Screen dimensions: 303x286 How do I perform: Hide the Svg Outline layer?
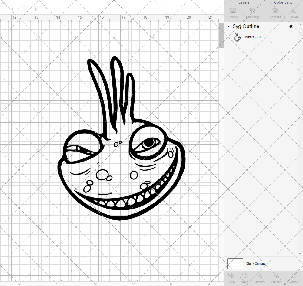coord(291,26)
